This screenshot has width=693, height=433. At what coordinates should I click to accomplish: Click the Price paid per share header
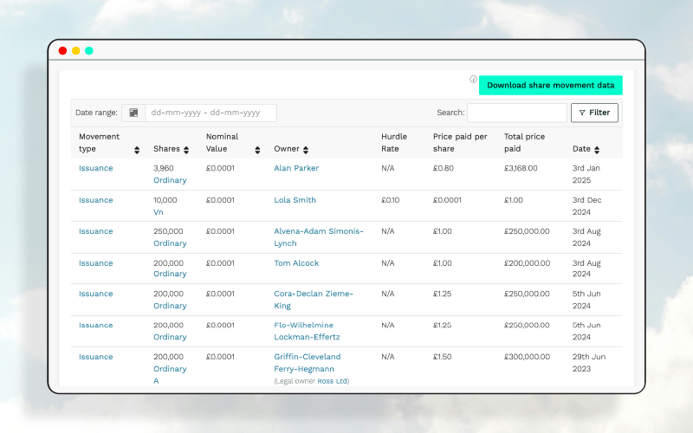[x=460, y=143]
